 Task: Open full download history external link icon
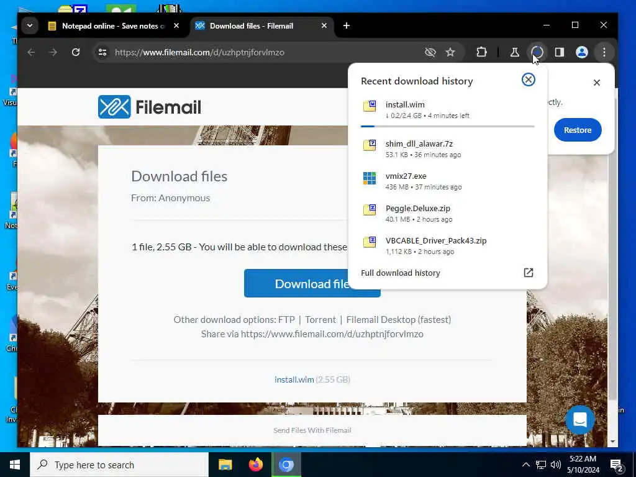click(528, 273)
